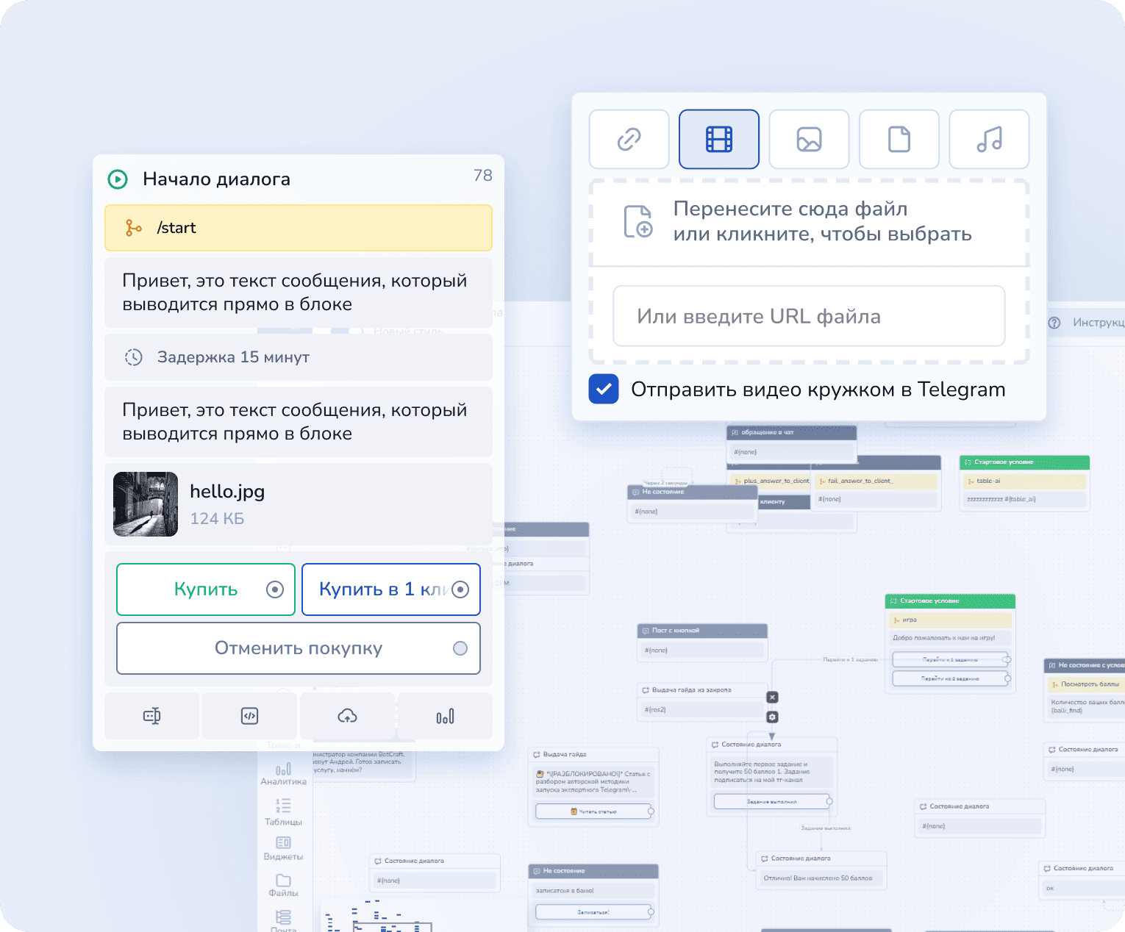Click the first block toolbar form icon
The image size is (1125, 932).
(x=151, y=716)
